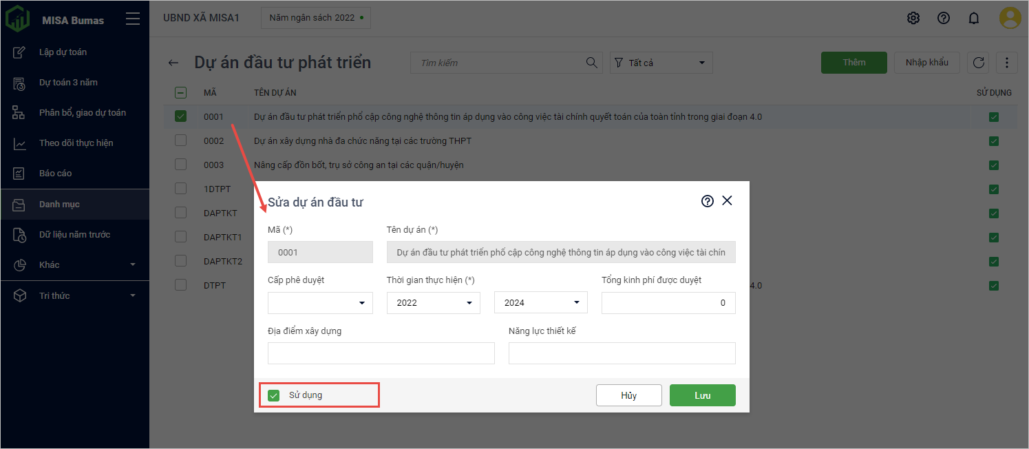Click the search magnifier icon

click(591, 63)
